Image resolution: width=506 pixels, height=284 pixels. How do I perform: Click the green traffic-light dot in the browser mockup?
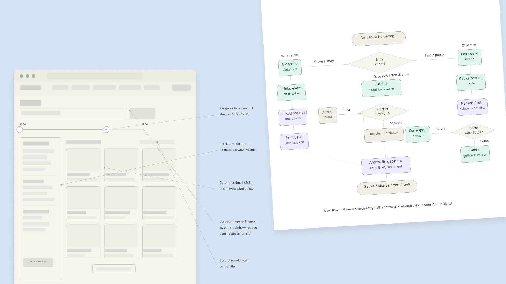(33, 76)
